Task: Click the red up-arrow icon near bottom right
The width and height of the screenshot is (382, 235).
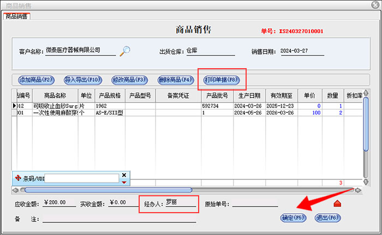Action: [337, 204]
